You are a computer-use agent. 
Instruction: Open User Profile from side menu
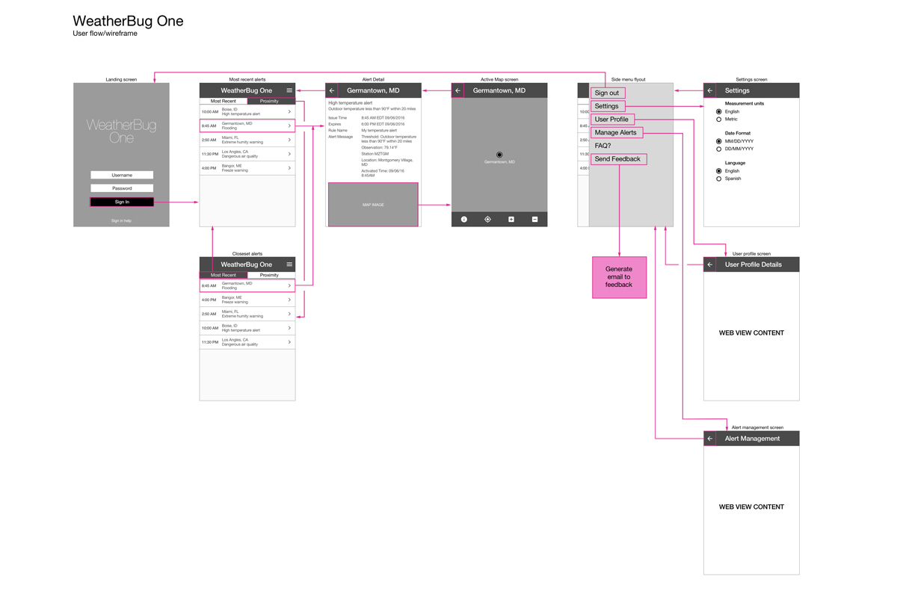[x=612, y=120]
